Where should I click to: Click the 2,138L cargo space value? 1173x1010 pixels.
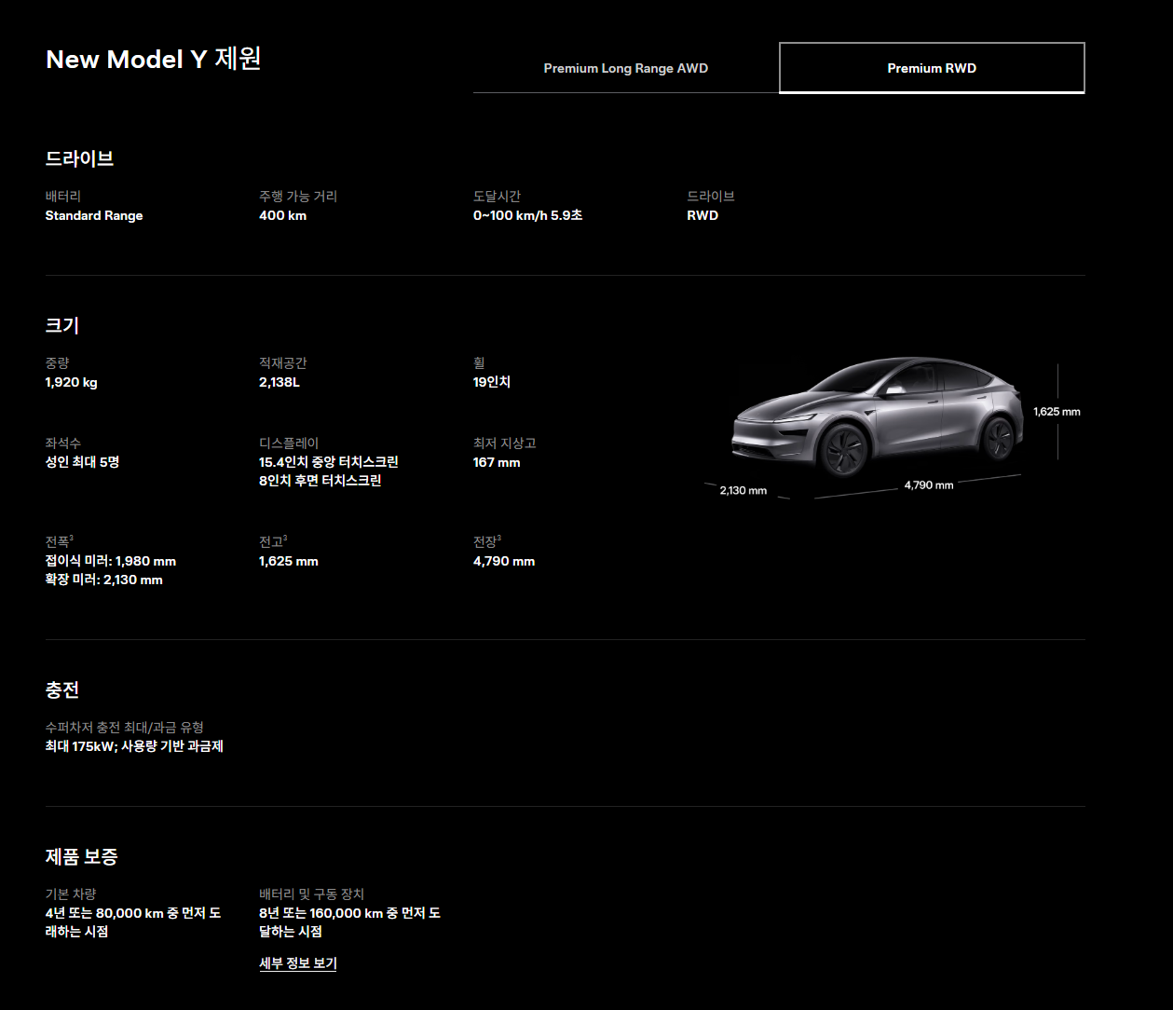(x=280, y=382)
